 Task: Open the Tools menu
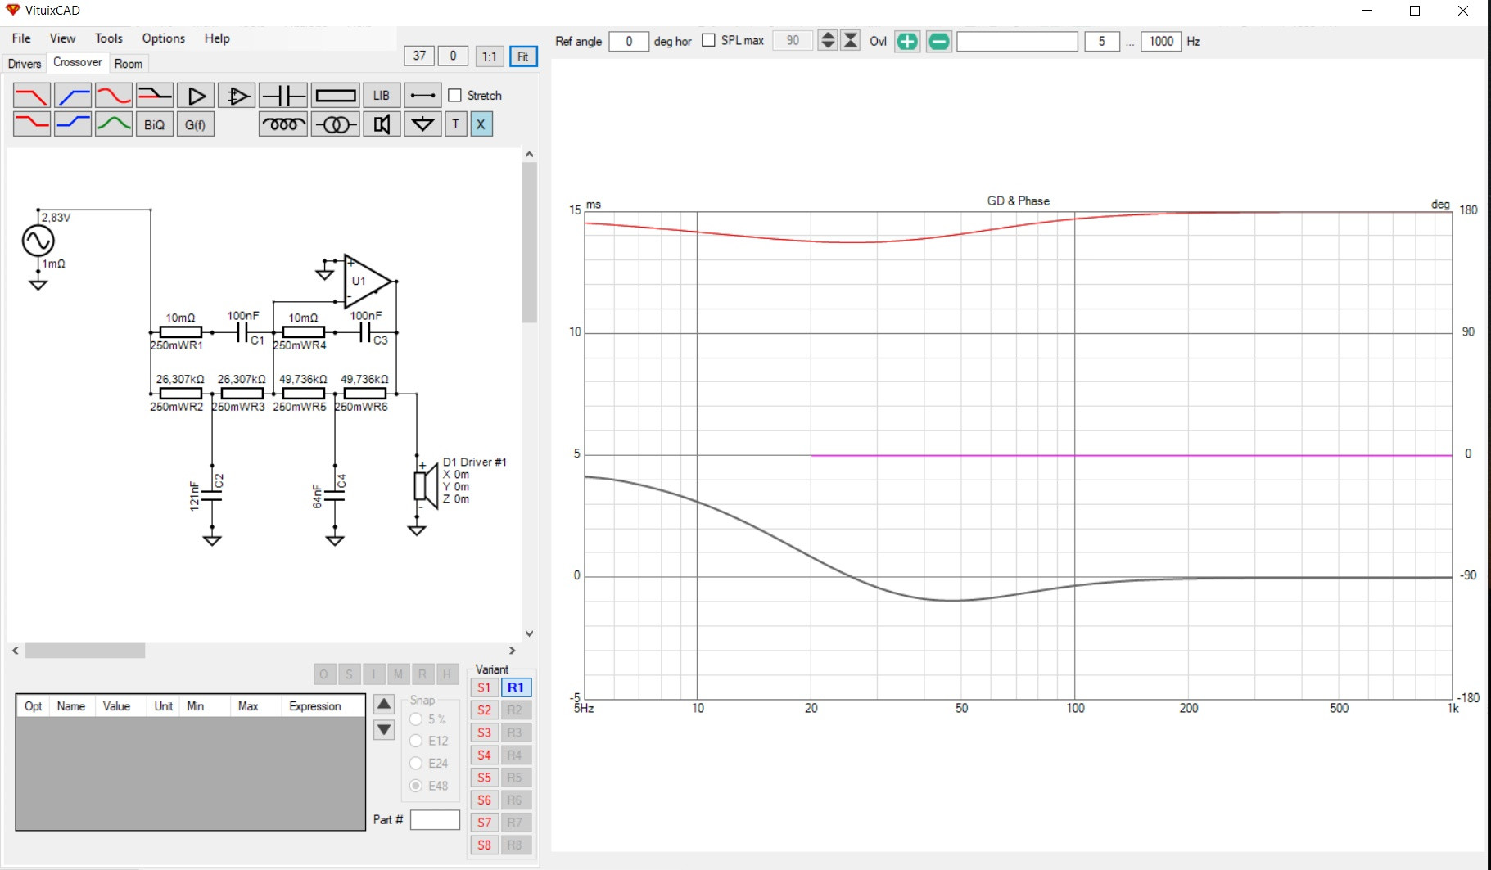click(x=108, y=38)
